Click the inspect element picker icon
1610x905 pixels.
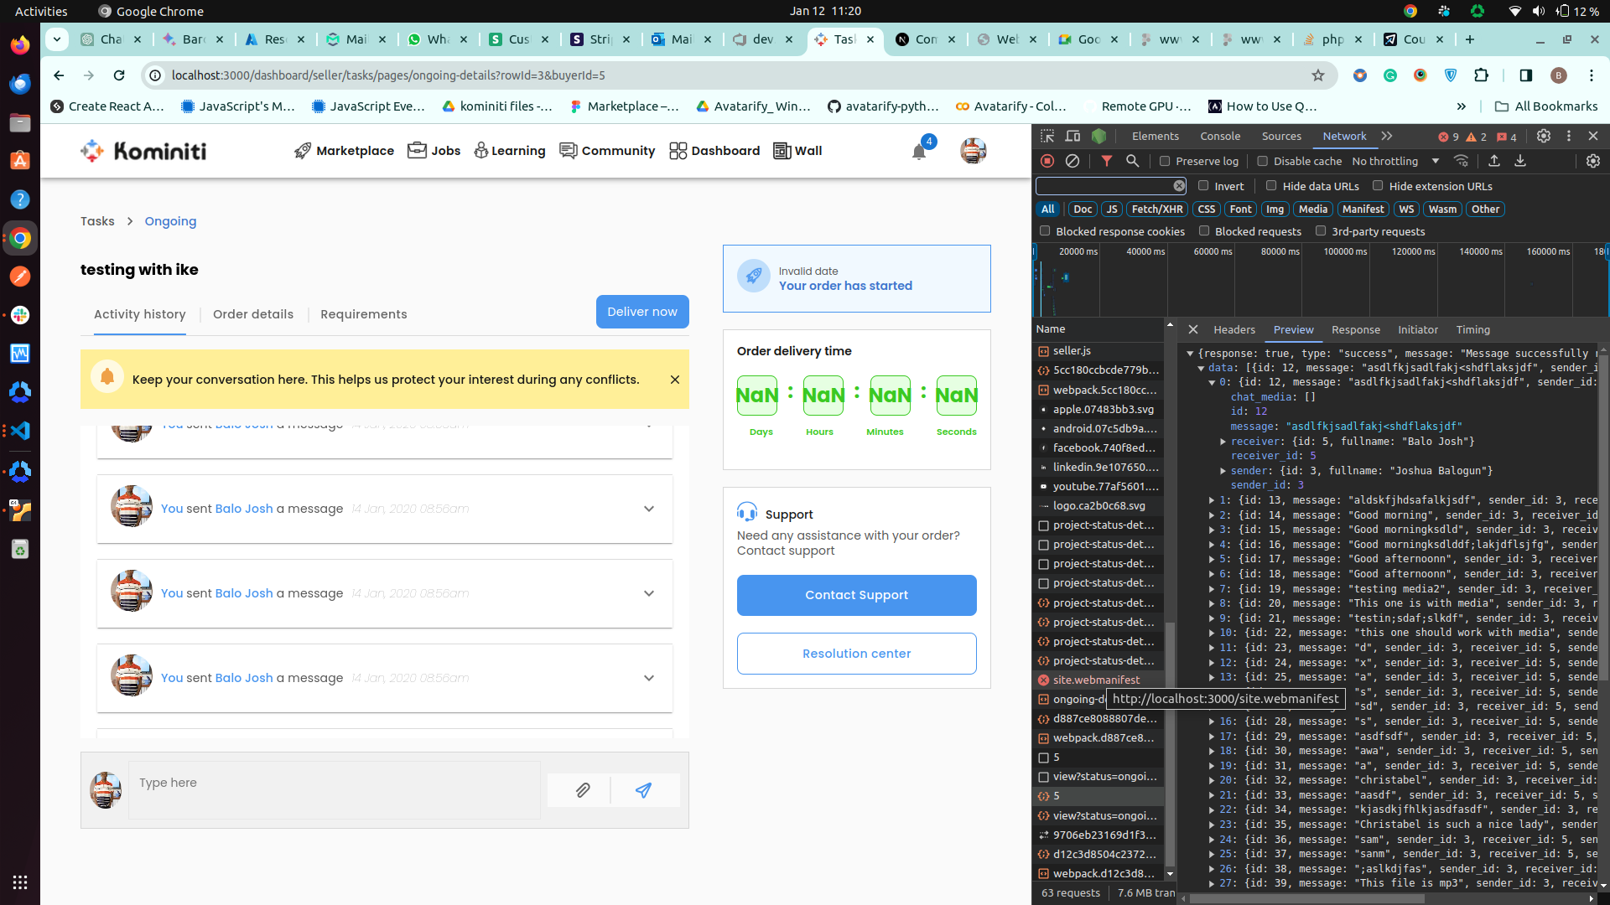pyautogui.click(x=1047, y=136)
